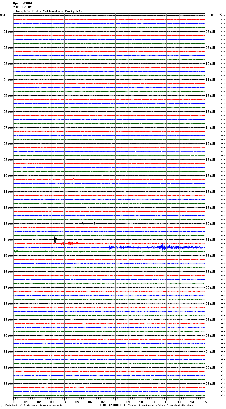Click the 11:15 UTC time label
The height and width of the screenshot is (409, 226).
210,80
